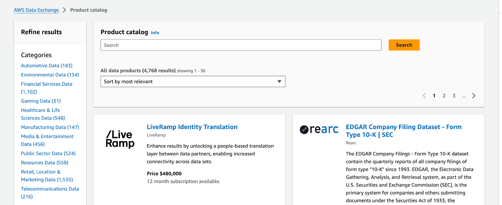Screen dimensions: 502x205
Task: Choose the Gaming Data category
Action: pos(41,101)
